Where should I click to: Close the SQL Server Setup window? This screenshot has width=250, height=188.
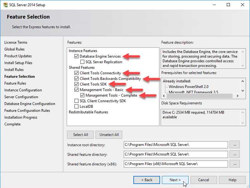(243, 5)
